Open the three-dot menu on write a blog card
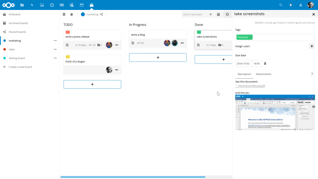Viewport: 318px width, 179px height. coord(182,43)
